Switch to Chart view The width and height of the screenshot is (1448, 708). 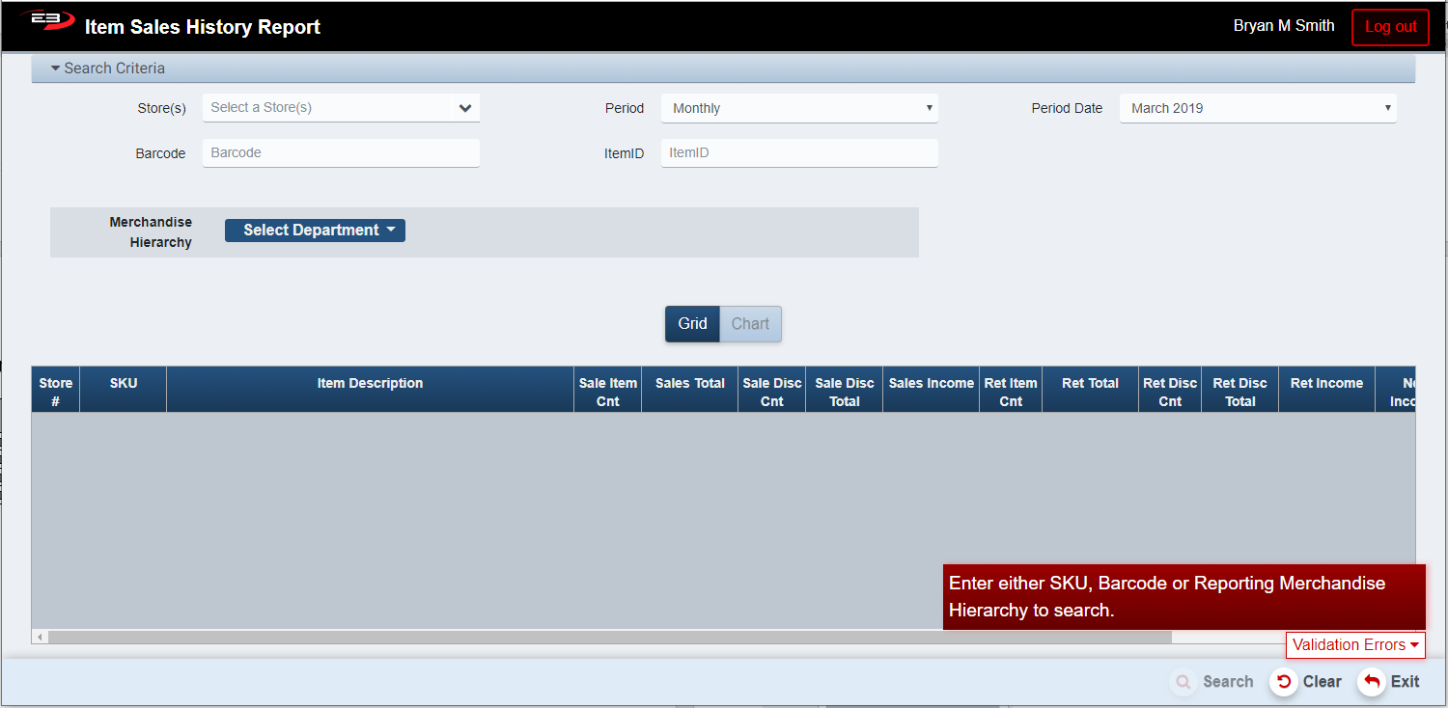tap(750, 324)
